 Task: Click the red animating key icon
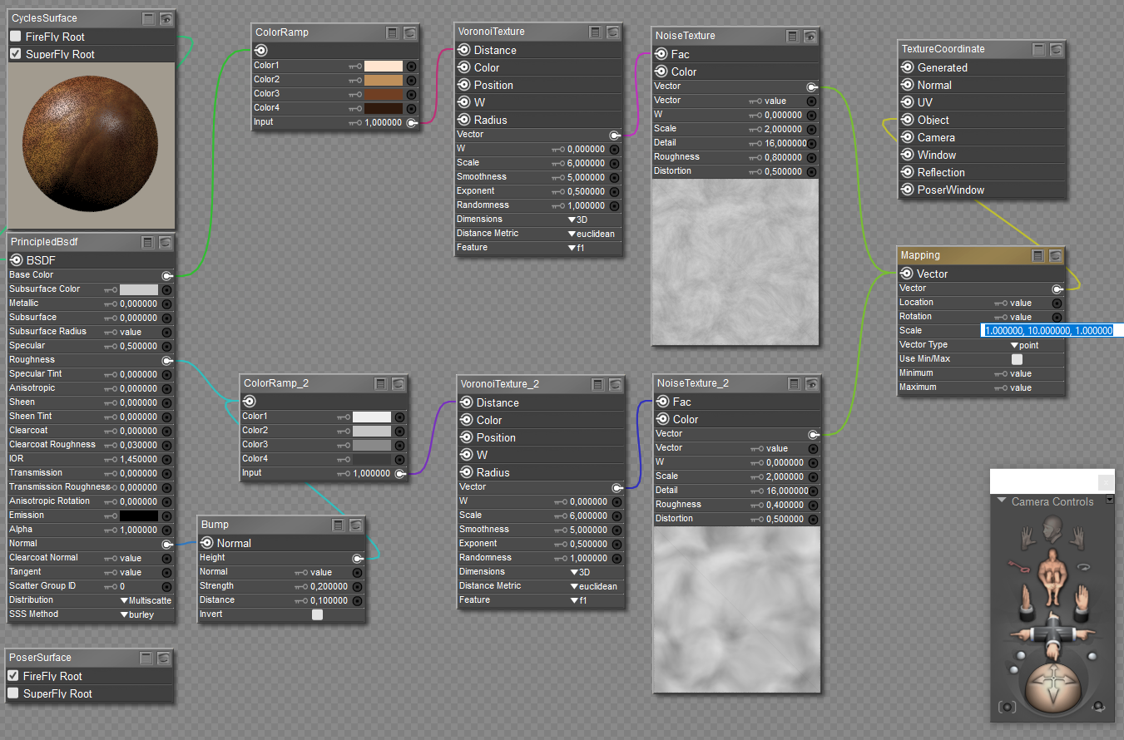pyautogui.click(x=1019, y=566)
